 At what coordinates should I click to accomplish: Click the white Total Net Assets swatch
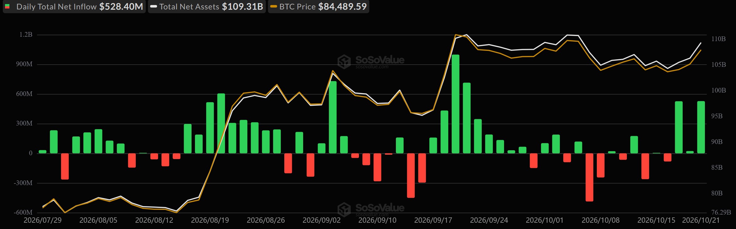153,7
